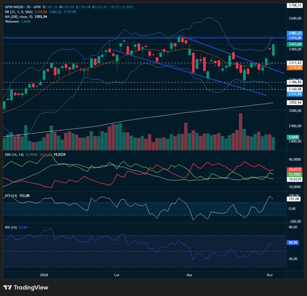
Task: Click the Kwi label on time axis
Action: [270, 274]
